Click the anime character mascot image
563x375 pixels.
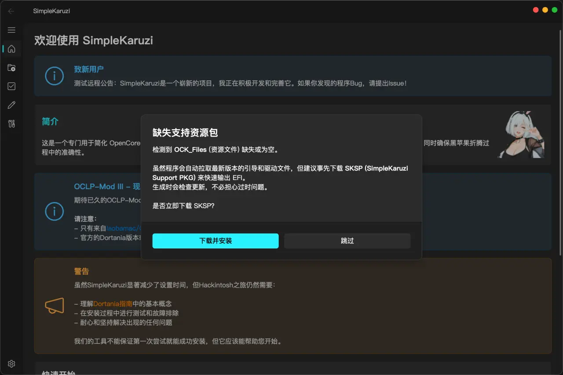pyautogui.click(x=521, y=134)
